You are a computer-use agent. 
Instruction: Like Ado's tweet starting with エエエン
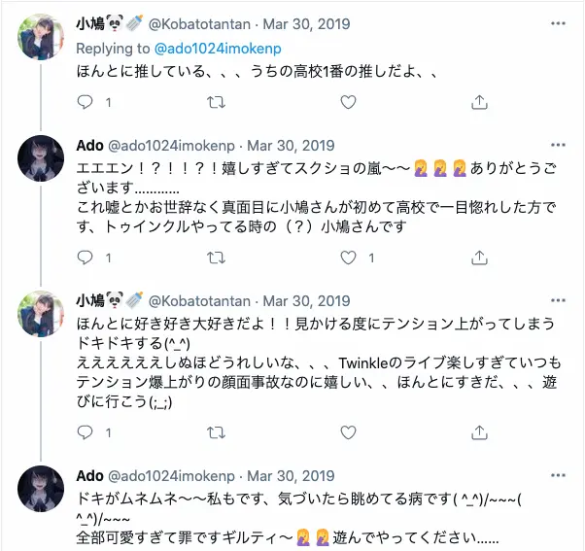(350, 258)
